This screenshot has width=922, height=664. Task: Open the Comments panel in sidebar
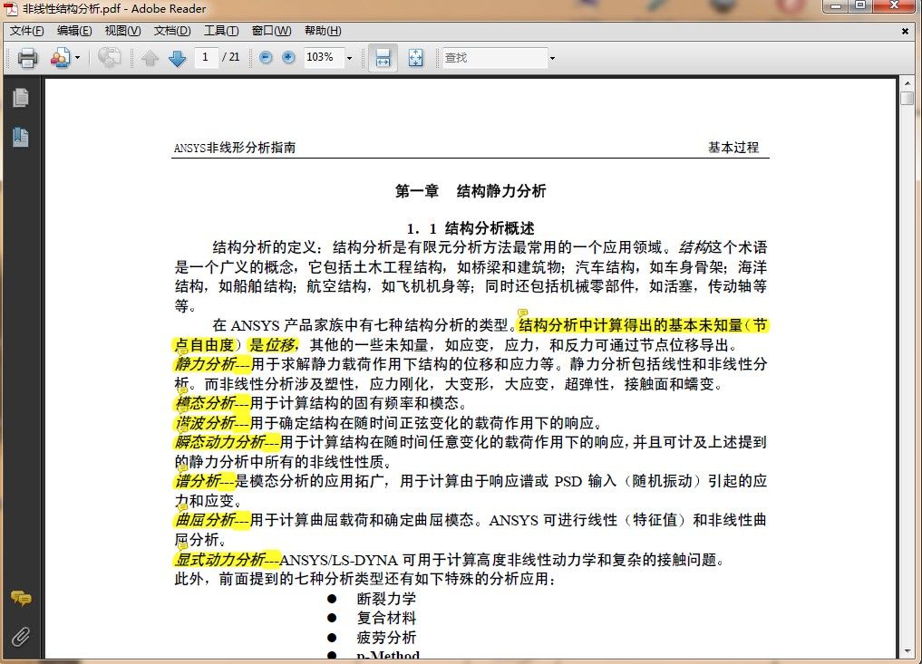click(x=20, y=599)
